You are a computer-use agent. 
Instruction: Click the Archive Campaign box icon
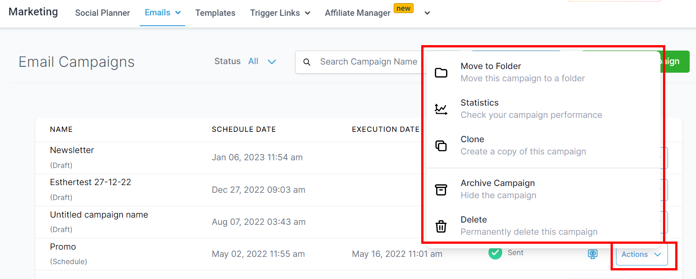point(441,190)
